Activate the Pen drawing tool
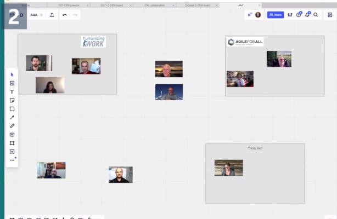337x219 pixels. [12, 126]
